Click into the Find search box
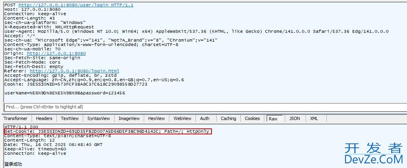Image resolution: width=407 pixels, height=168 pixels. (200, 107)
